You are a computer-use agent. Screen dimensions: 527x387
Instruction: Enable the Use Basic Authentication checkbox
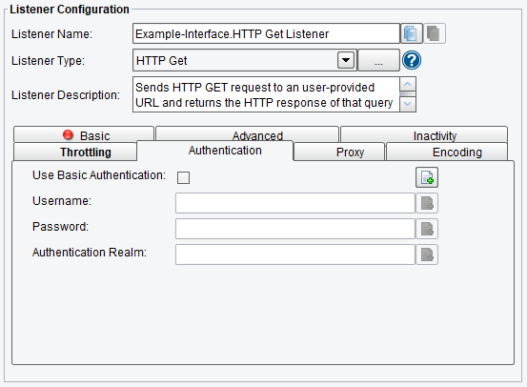click(x=184, y=177)
